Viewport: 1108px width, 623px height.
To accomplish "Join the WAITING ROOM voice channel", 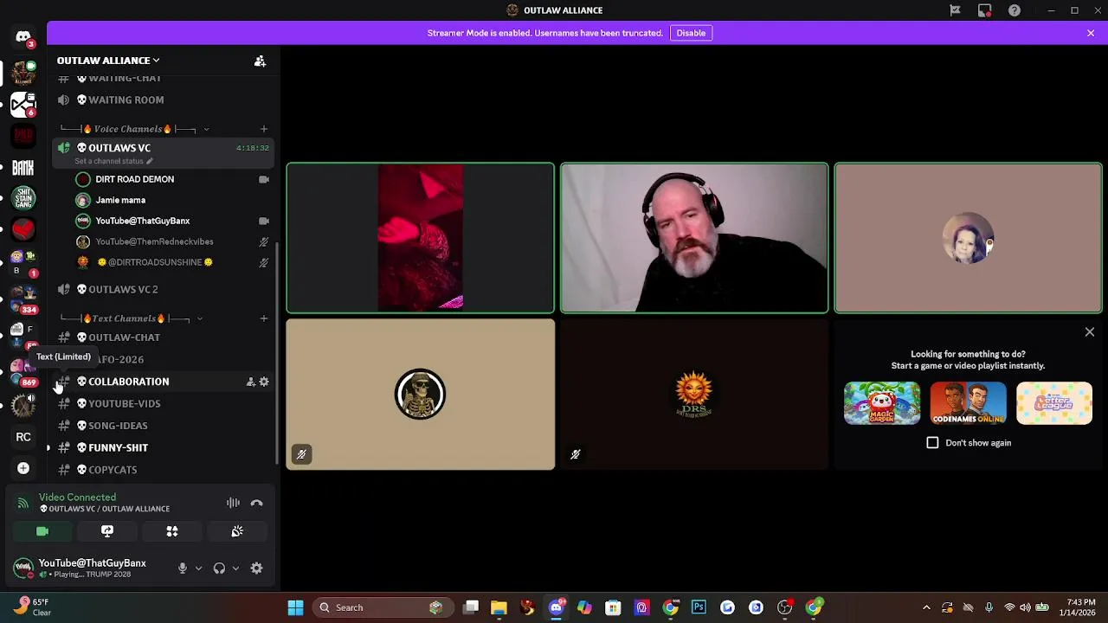I will [164, 100].
